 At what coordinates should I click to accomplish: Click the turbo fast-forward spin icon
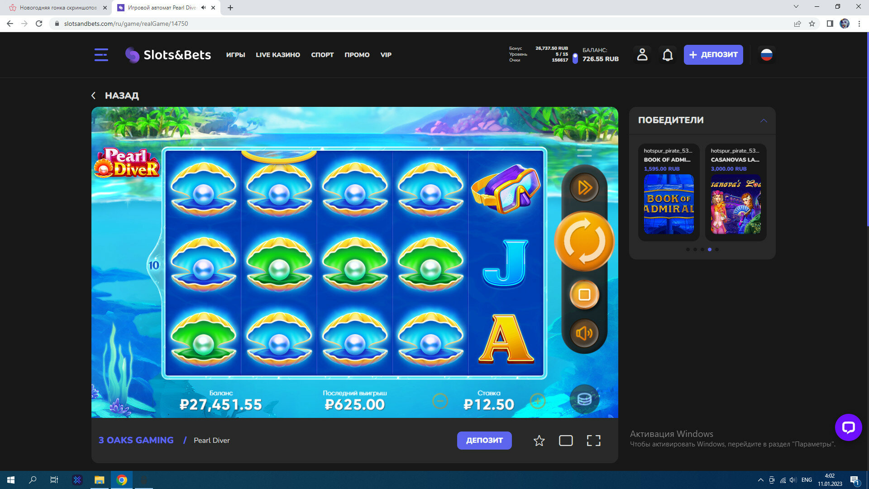[584, 187]
